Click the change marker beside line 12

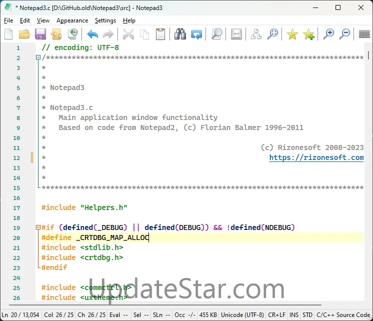click(x=32, y=157)
